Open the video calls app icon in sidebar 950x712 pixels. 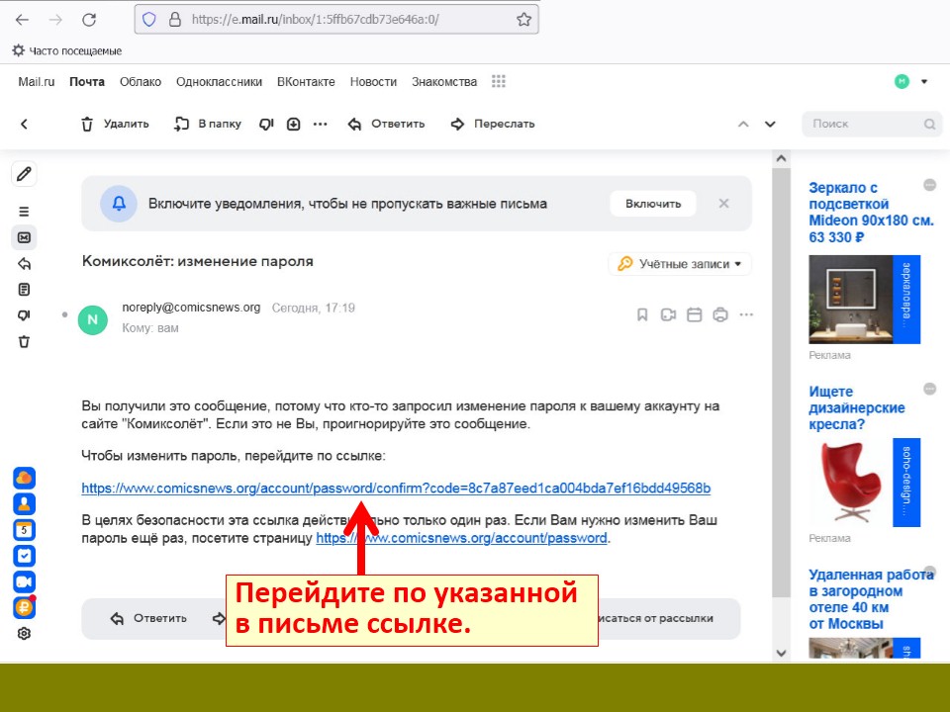24,581
